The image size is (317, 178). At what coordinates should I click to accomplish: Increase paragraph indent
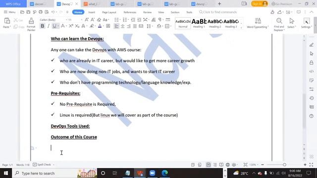(x=139, y=20)
